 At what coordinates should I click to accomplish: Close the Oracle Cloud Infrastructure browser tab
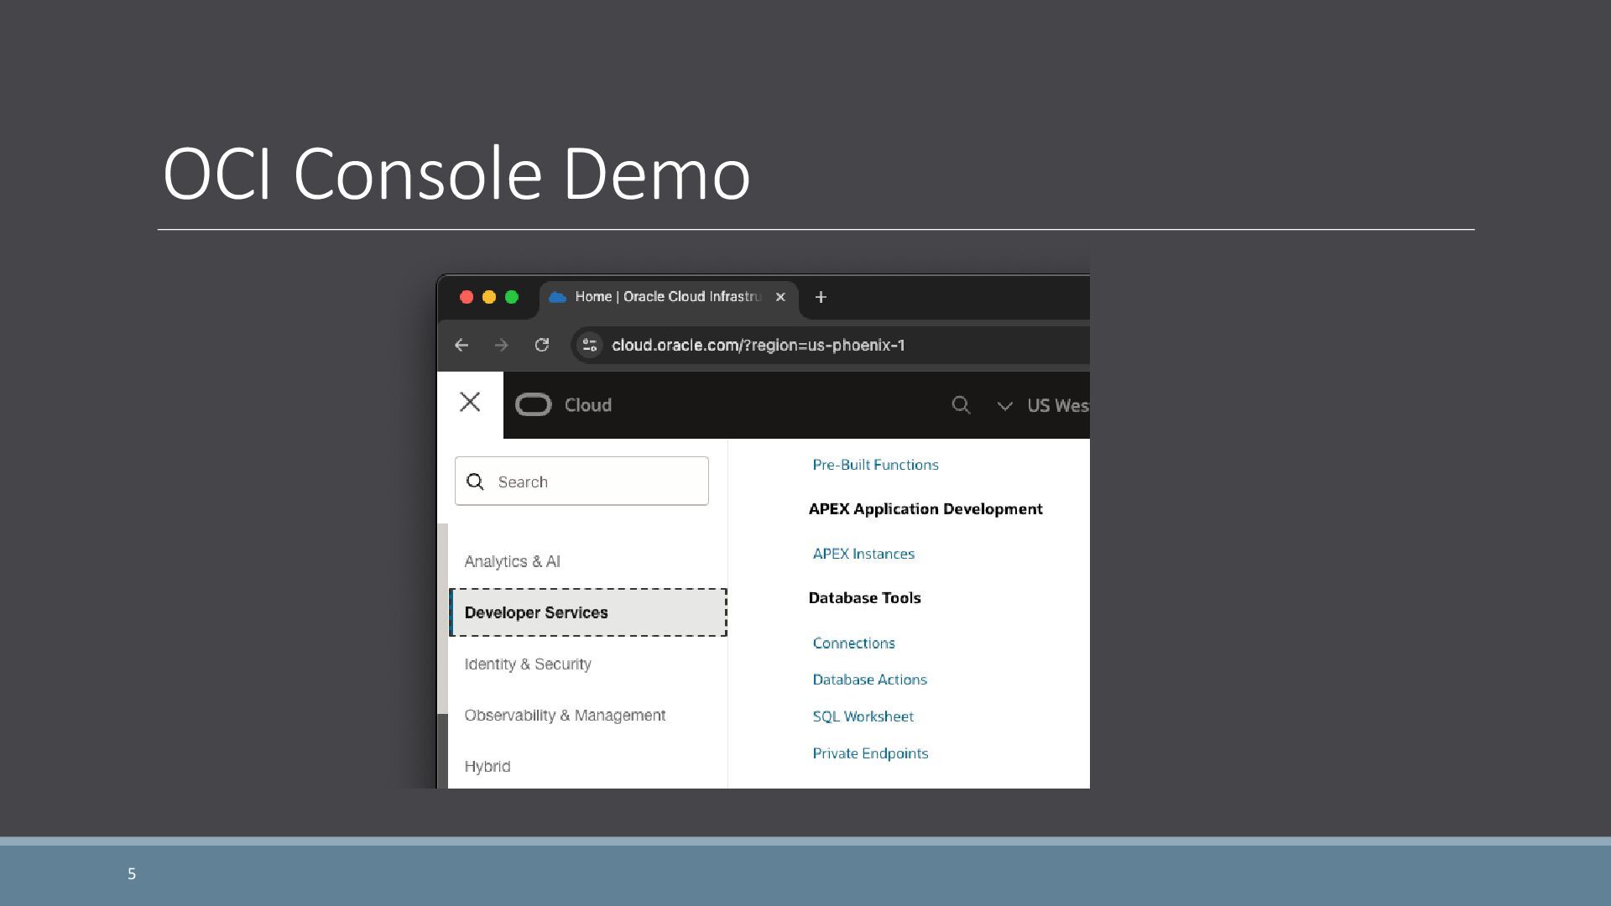(780, 297)
